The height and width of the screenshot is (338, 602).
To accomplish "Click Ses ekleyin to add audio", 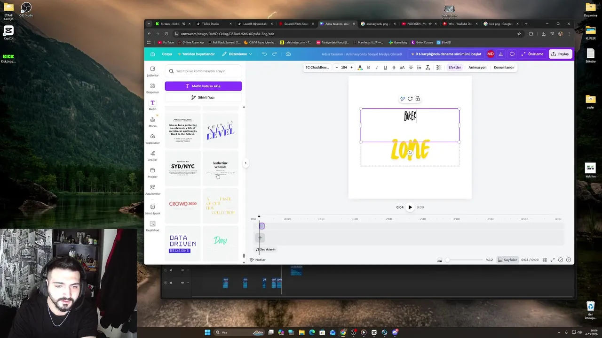I will tap(266, 249).
